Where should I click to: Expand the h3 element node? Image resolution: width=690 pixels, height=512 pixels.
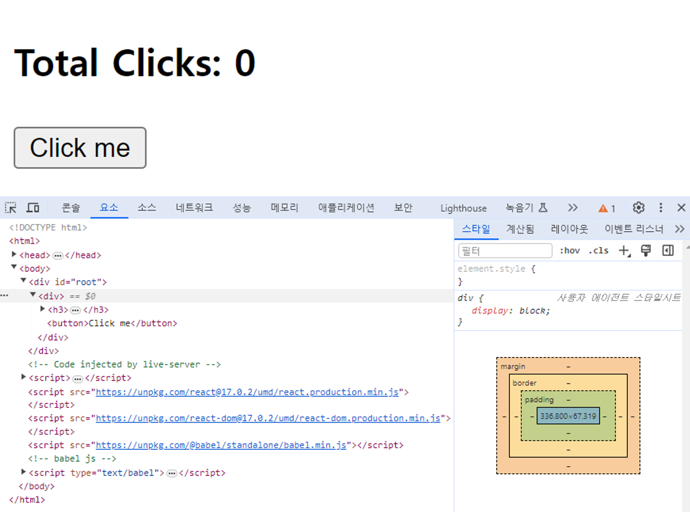click(42, 309)
